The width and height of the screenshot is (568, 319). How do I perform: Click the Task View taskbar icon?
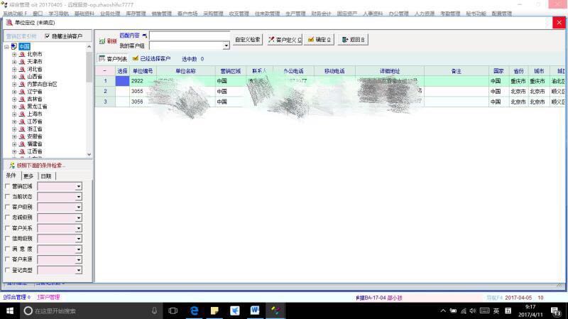click(173, 311)
